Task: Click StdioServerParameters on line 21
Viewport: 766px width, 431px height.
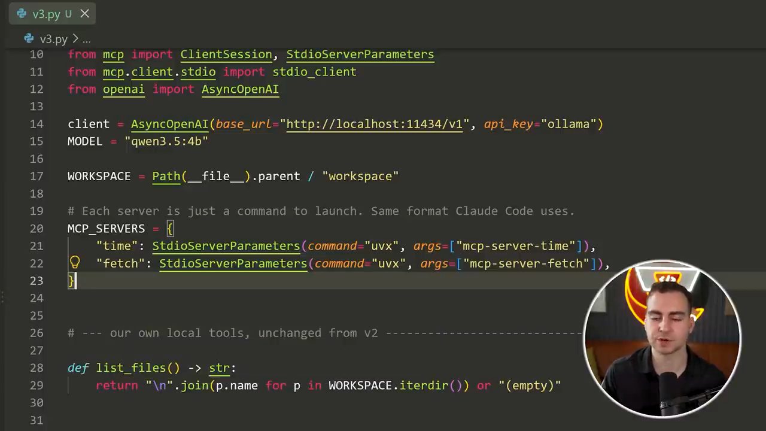Action: (226, 246)
